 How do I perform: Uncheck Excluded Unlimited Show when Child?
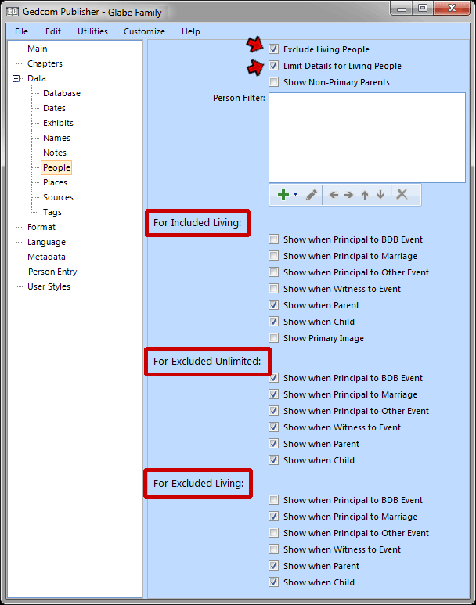click(274, 460)
